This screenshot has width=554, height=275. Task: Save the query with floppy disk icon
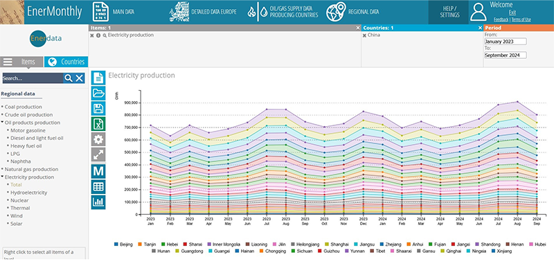coord(98,109)
